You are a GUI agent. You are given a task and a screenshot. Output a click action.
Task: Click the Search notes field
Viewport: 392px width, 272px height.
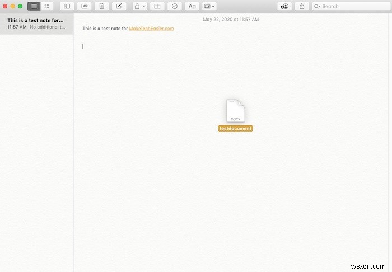[351, 6]
